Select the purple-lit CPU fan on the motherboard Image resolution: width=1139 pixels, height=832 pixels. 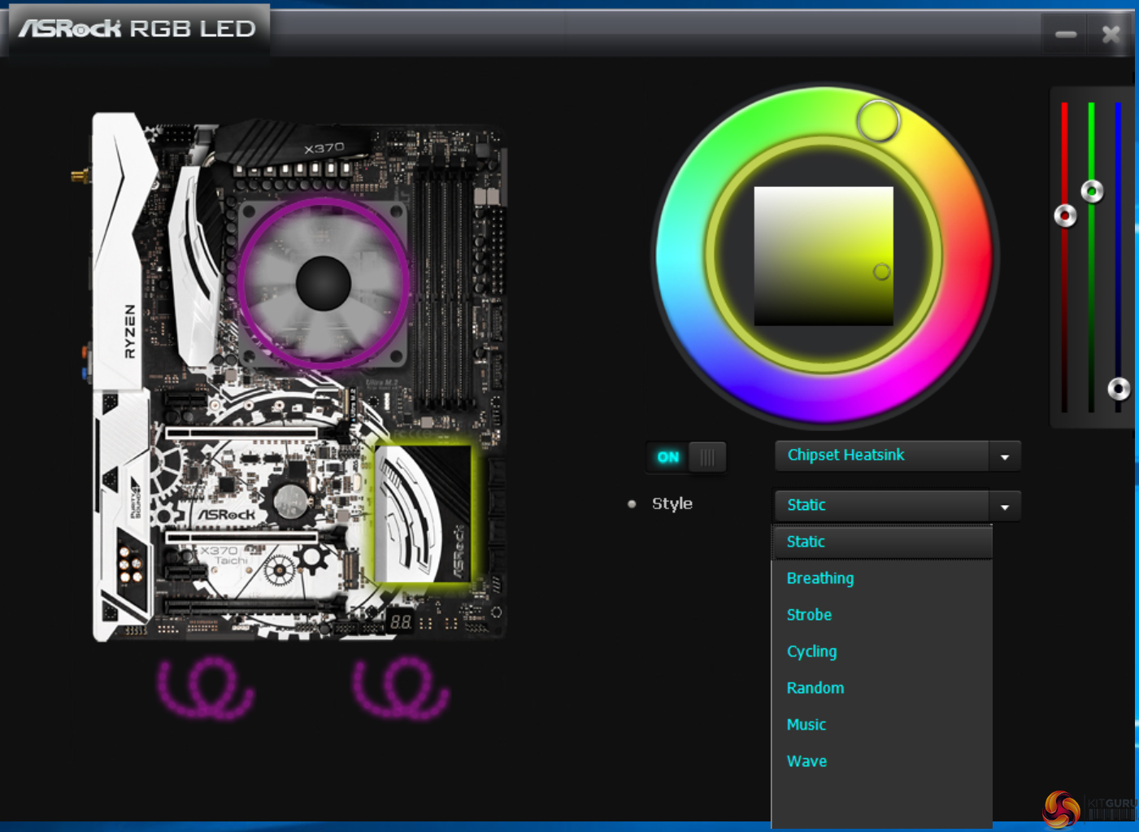coord(323,282)
